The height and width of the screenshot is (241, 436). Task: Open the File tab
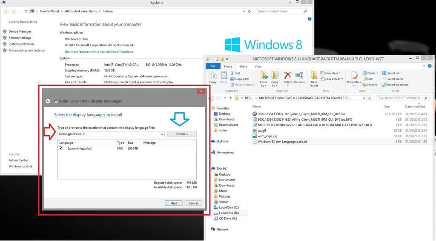(213, 66)
